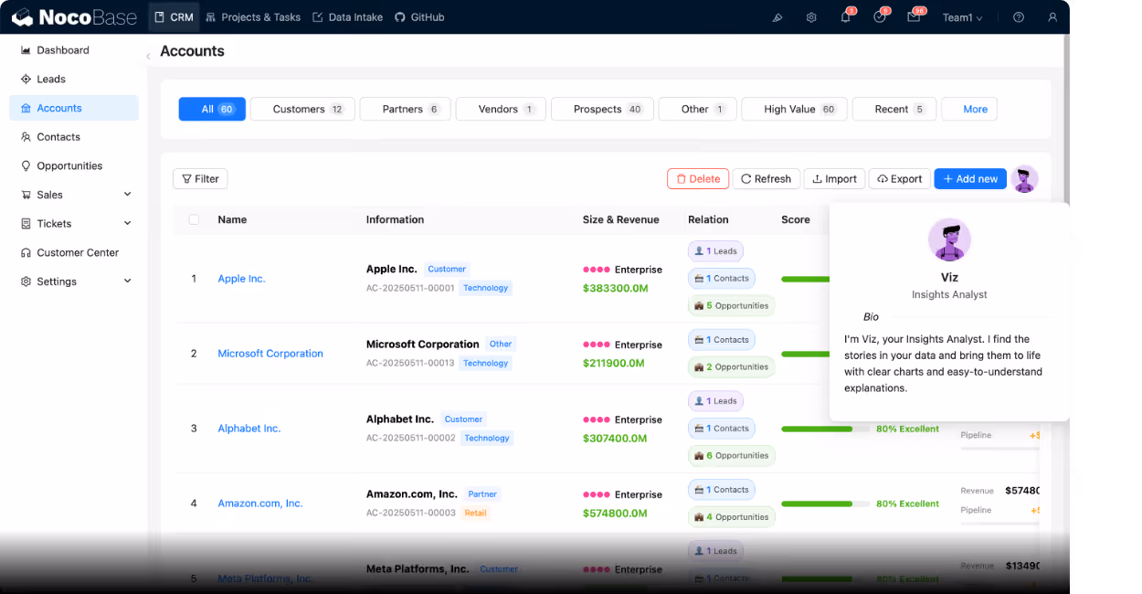This screenshot has height=594, width=1142.
Task: Open the Apple Inc. account link
Action: (241, 279)
